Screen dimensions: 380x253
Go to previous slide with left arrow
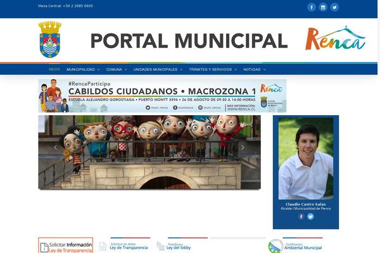click(x=56, y=147)
